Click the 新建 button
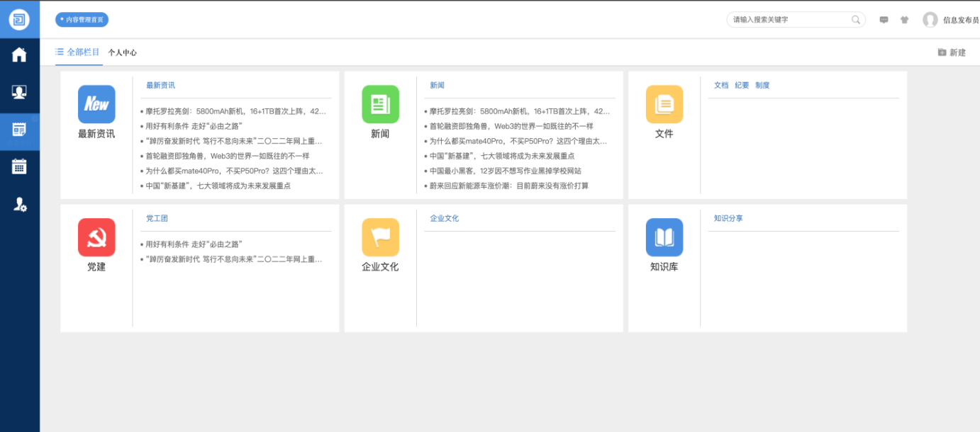This screenshot has height=432, width=980. point(952,52)
